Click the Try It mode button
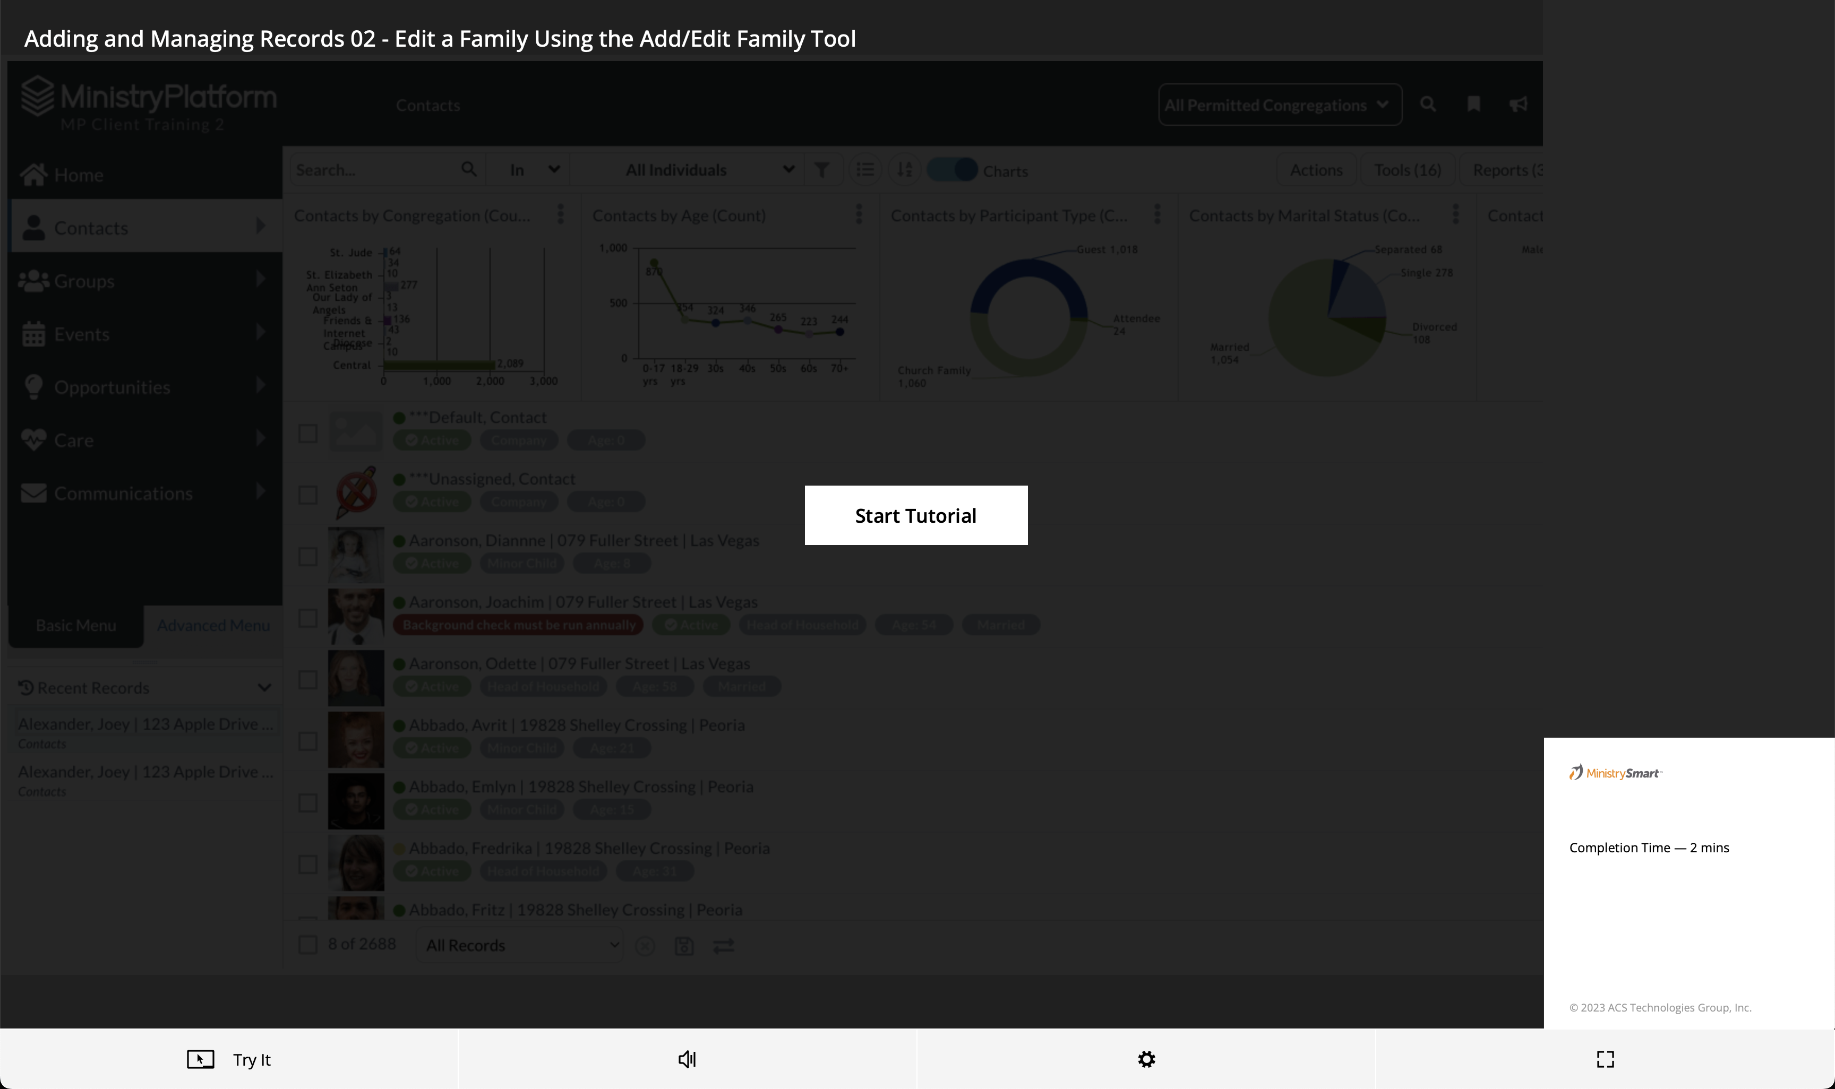The image size is (1835, 1089). (228, 1059)
